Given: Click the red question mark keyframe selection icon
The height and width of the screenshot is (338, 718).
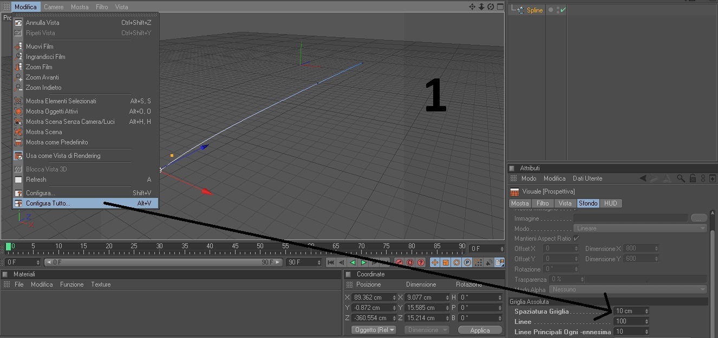Looking at the screenshot, I should (421, 262).
